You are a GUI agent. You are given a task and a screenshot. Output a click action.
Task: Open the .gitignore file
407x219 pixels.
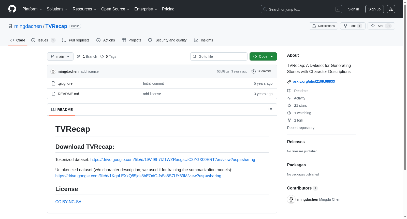click(x=65, y=83)
